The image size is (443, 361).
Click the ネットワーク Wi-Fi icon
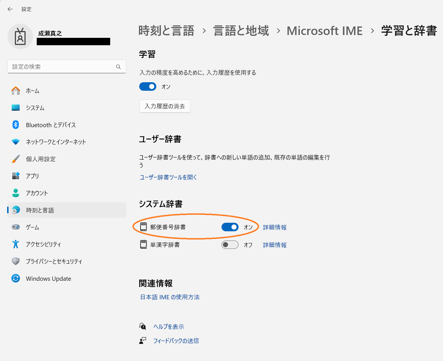[x=16, y=142]
